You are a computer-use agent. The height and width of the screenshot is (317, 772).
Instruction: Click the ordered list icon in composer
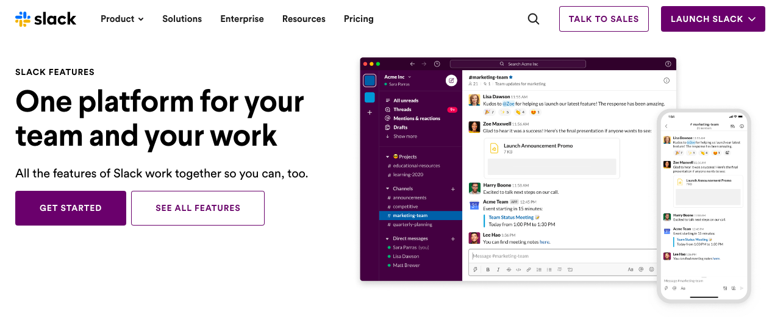tap(539, 269)
